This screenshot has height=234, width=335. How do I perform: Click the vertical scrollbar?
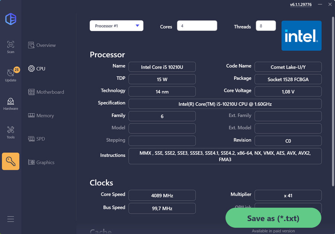[x=333, y=101]
